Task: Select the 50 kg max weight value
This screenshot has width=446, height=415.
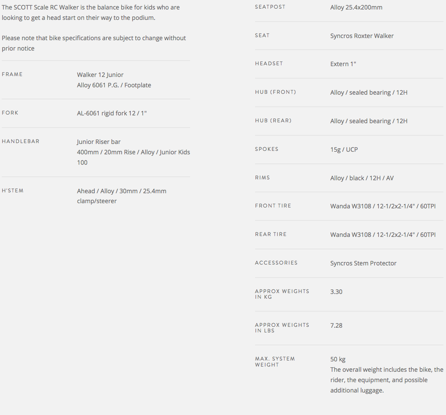Action: pyautogui.click(x=338, y=359)
